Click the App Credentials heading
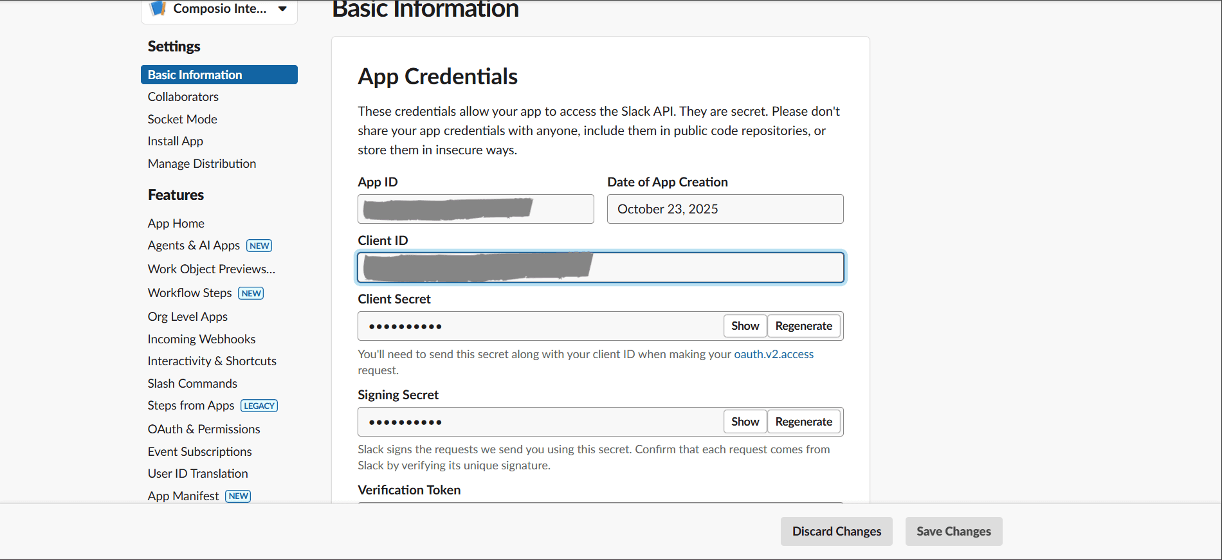The width and height of the screenshot is (1222, 560). pyautogui.click(x=438, y=77)
